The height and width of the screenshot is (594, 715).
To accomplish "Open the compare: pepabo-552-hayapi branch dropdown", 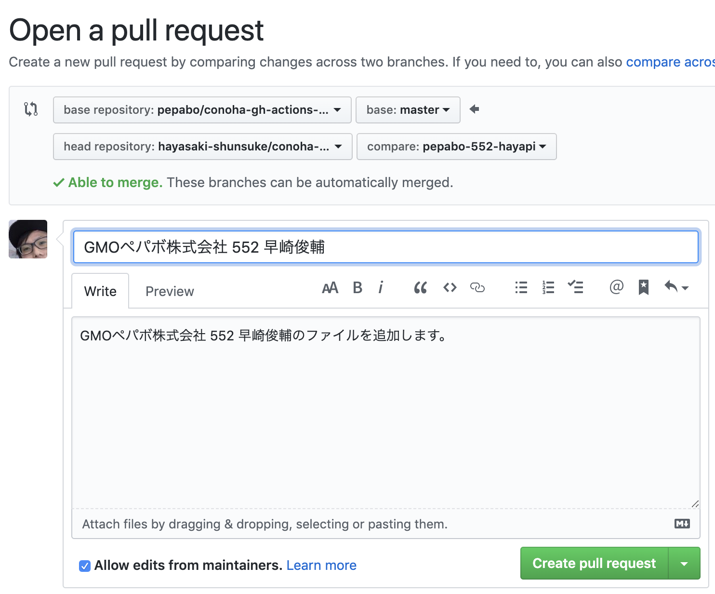I will pos(456,147).
